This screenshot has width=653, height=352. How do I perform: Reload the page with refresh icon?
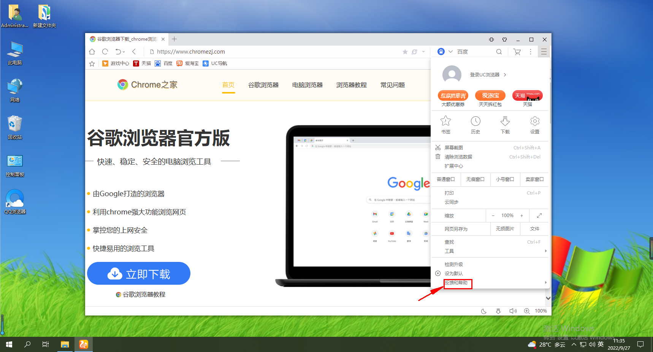105,52
